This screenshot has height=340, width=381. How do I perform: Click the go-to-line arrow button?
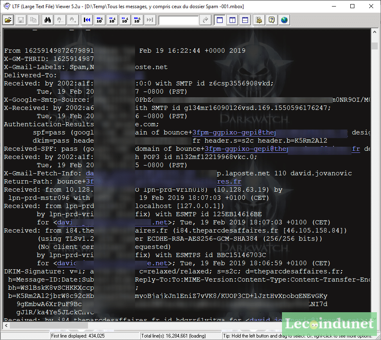click(205, 20)
